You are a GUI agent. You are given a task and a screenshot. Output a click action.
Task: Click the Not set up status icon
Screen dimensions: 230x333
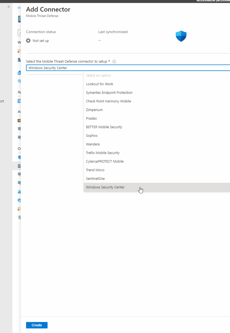coord(28,41)
